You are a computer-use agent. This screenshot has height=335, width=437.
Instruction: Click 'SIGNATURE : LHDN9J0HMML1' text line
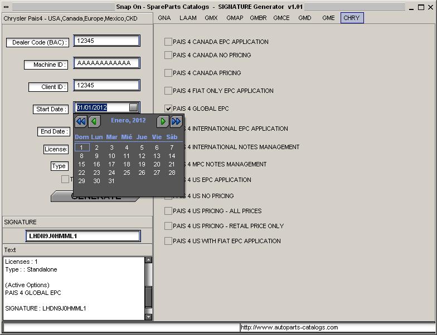click(46, 308)
